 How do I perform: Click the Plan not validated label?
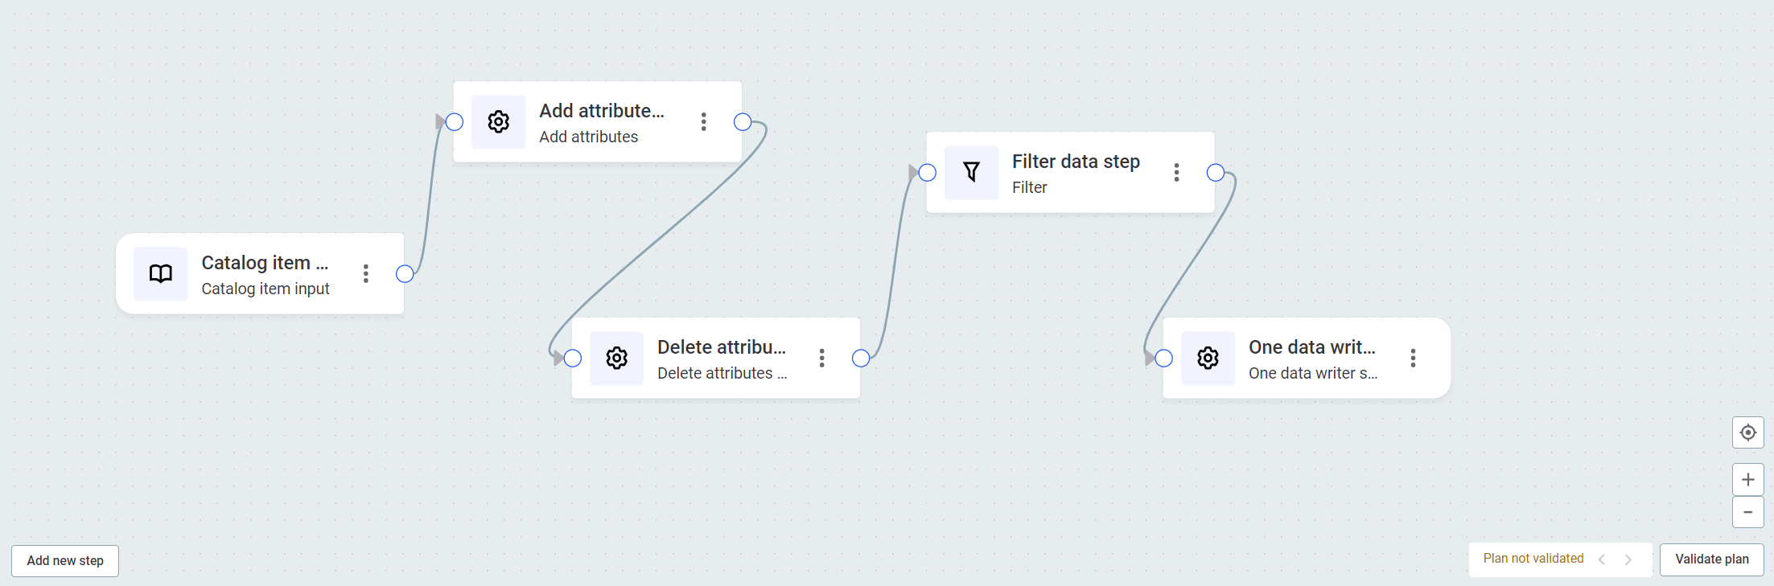tap(1533, 558)
